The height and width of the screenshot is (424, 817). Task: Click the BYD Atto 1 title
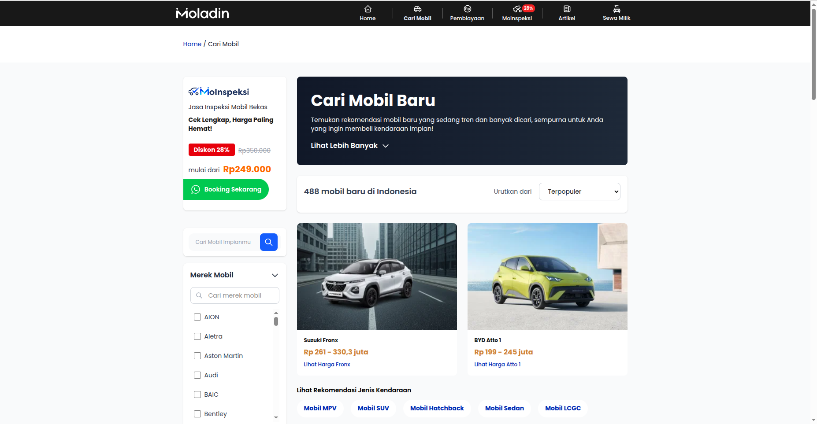click(487, 340)
